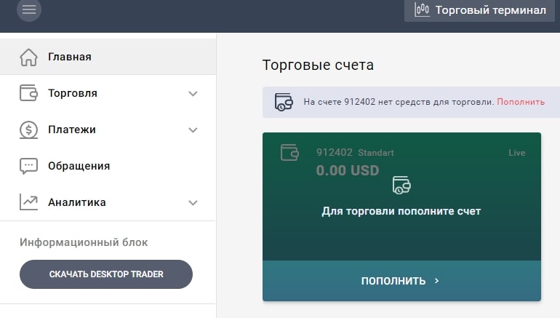
Task: Click СКАЧАТЬ DESKTOP TRADER button
Action: pyautogui.click(x=106, y=274)
